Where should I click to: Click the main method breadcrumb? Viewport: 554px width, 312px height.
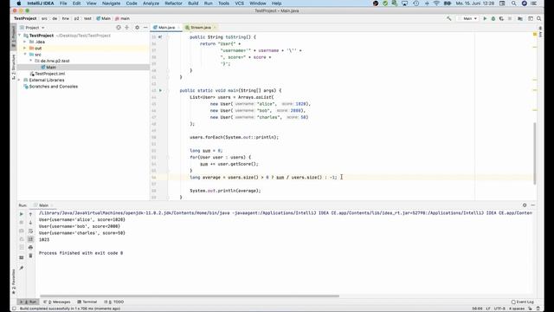(x=123, y=18)
